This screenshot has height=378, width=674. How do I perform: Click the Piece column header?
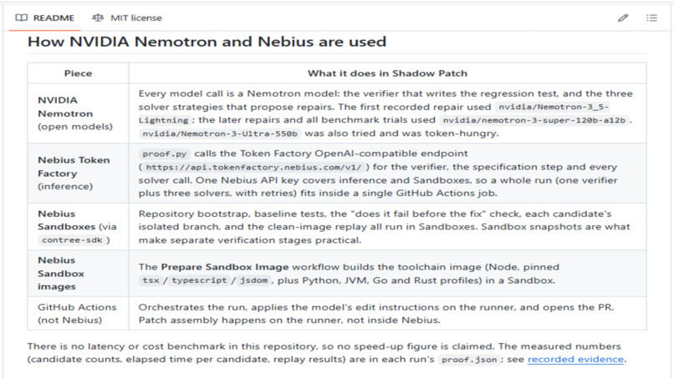pos(79,73)
